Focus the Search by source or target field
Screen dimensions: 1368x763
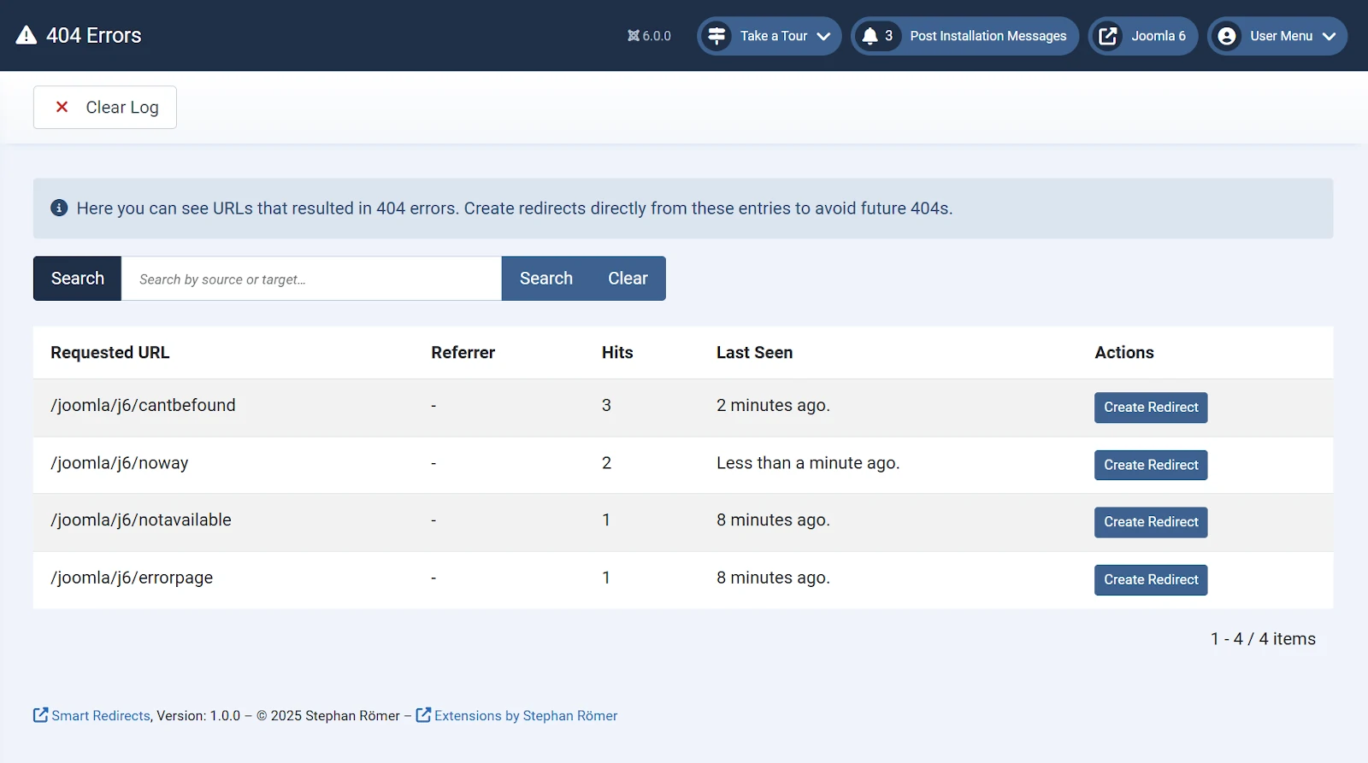click(311, 279)
